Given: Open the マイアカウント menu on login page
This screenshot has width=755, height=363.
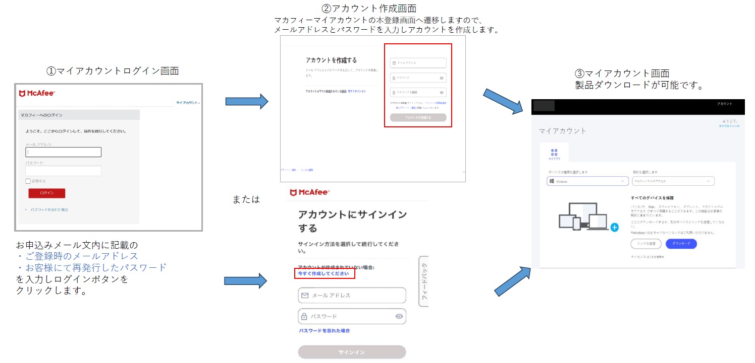Looking at the screenshot, I should 187,103.
